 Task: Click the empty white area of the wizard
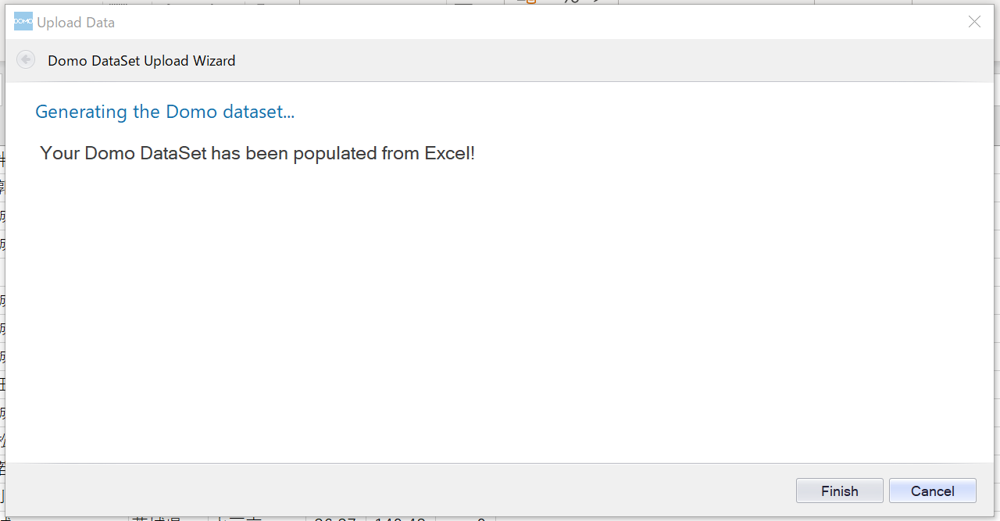coord(500,312)
